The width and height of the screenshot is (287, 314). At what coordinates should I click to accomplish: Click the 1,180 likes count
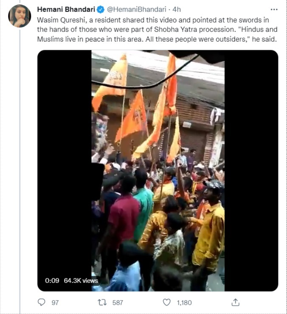click(184, 303)
